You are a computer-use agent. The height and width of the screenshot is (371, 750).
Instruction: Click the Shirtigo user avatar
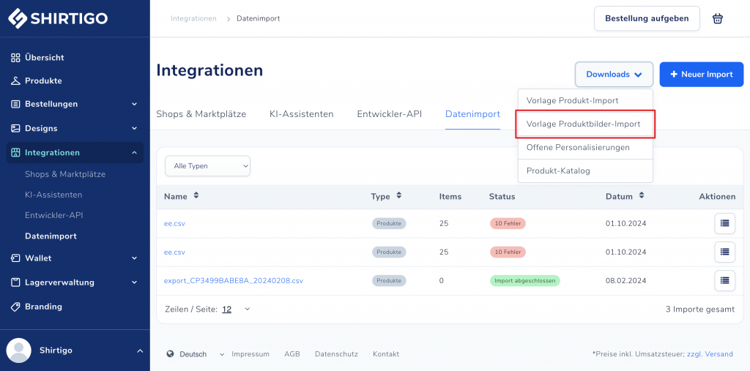[x=19, y=351]
